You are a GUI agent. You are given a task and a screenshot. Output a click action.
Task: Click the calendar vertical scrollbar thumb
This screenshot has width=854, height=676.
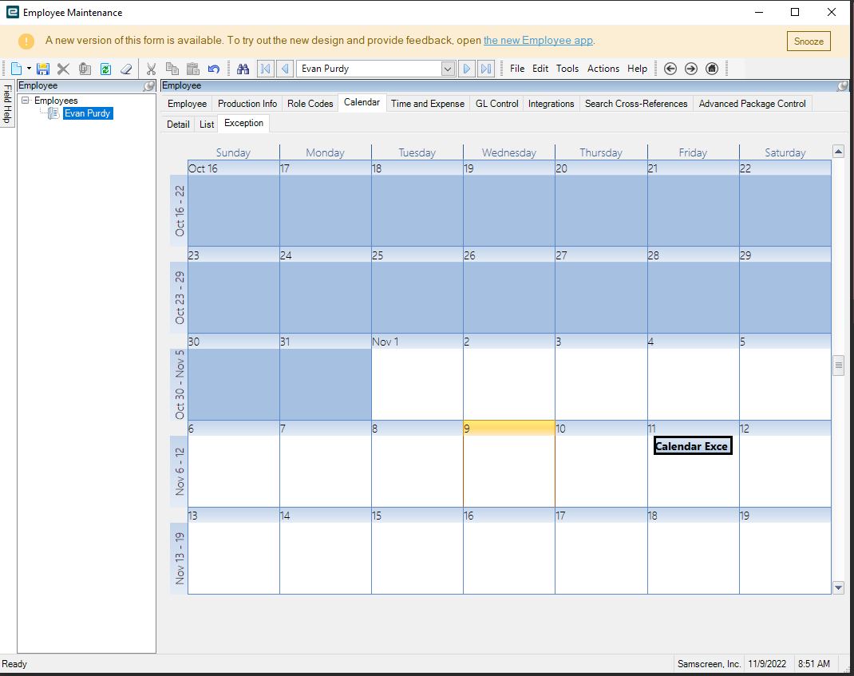(839, 366)
